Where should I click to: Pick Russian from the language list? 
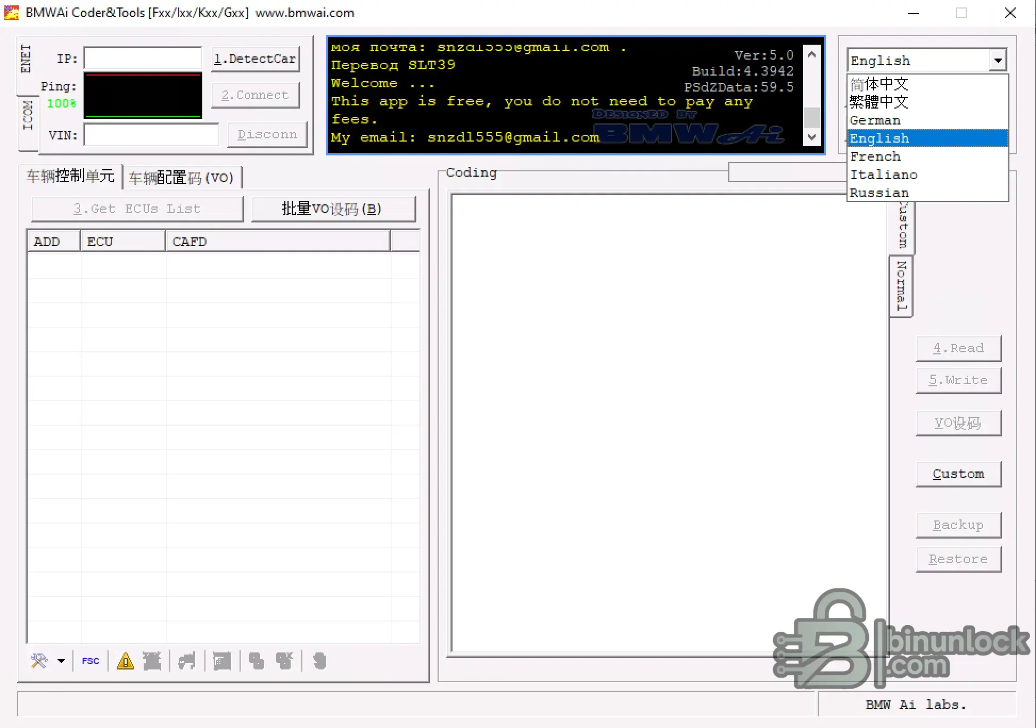point(928,192)
